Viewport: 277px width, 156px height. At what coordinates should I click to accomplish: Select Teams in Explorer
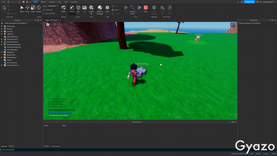click(9, 60)
